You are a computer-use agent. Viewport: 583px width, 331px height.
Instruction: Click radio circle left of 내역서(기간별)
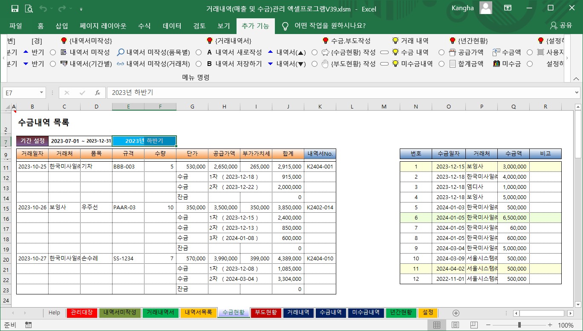(53, 64)
